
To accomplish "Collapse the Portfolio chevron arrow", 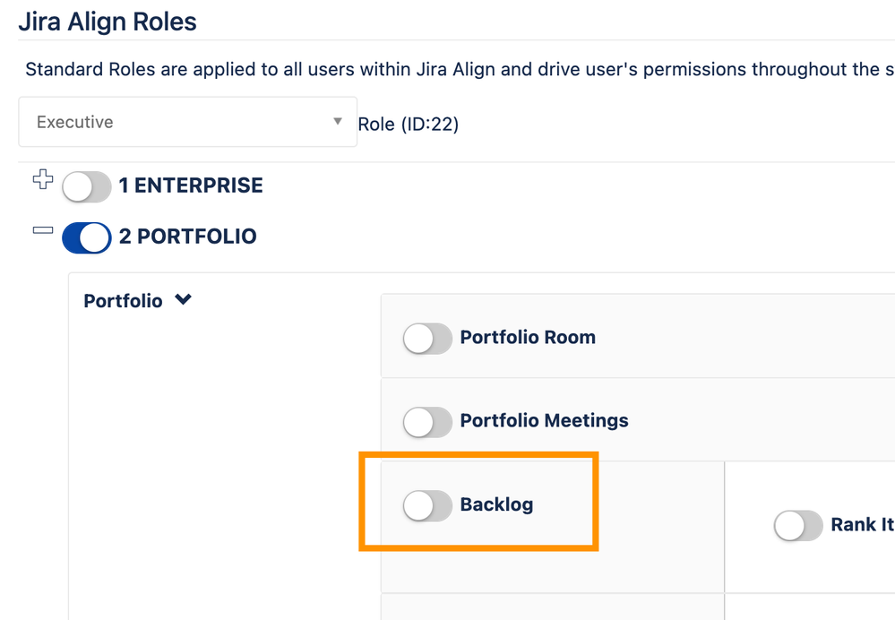I will point(184,300).
